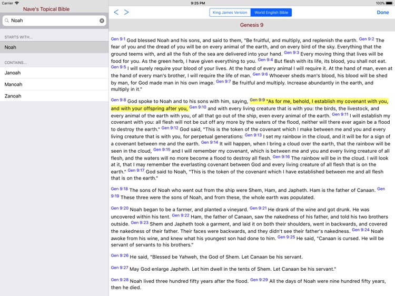This screenshot has width=395, height=296.
Task: Switch to World English Bible
Action: tap(271, 12)
